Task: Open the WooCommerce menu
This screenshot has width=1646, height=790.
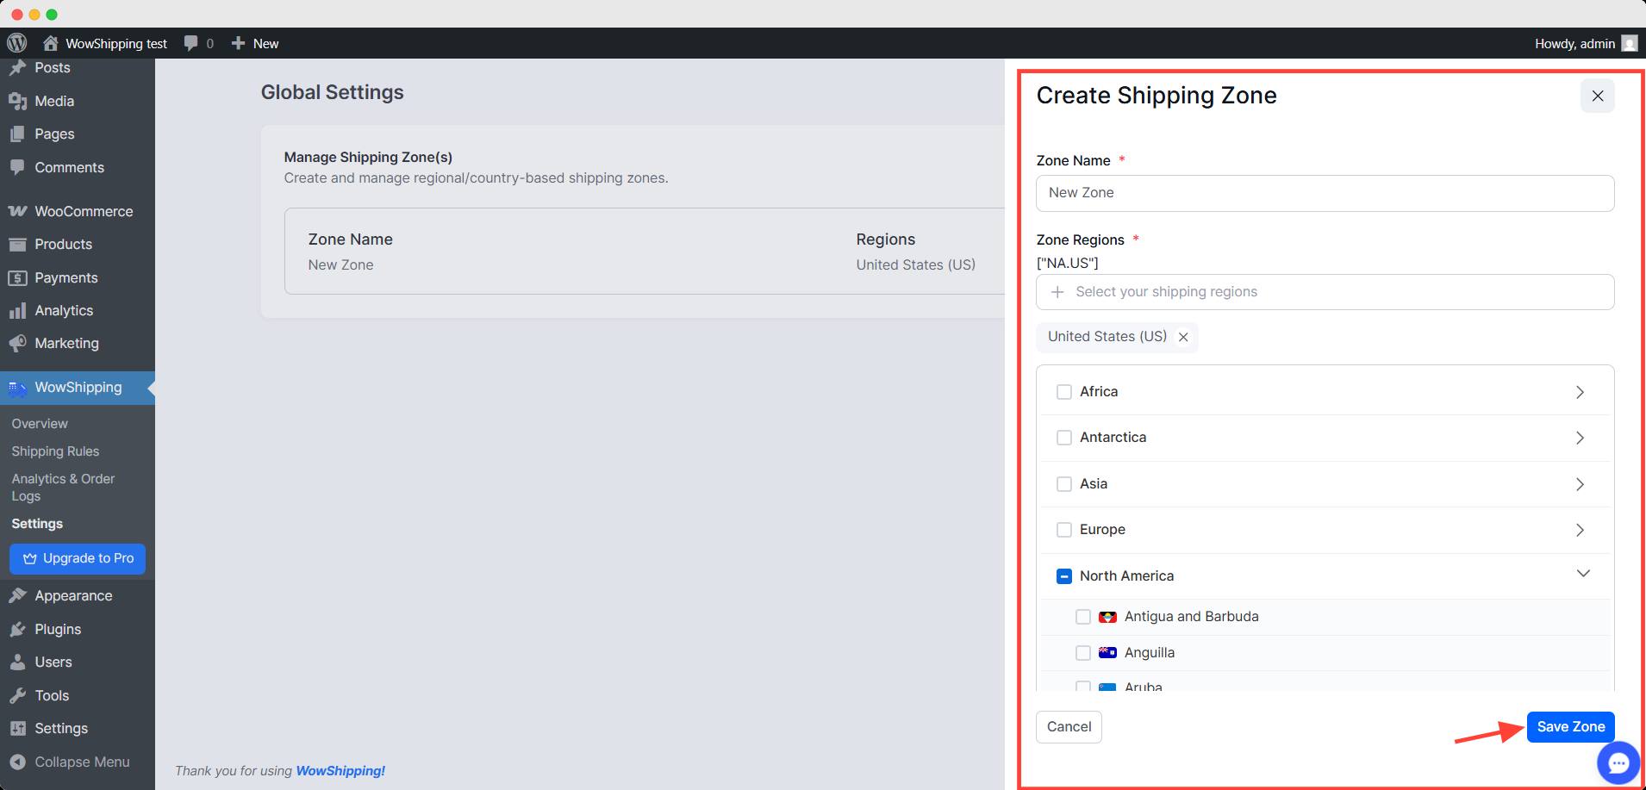Action: 78,211
